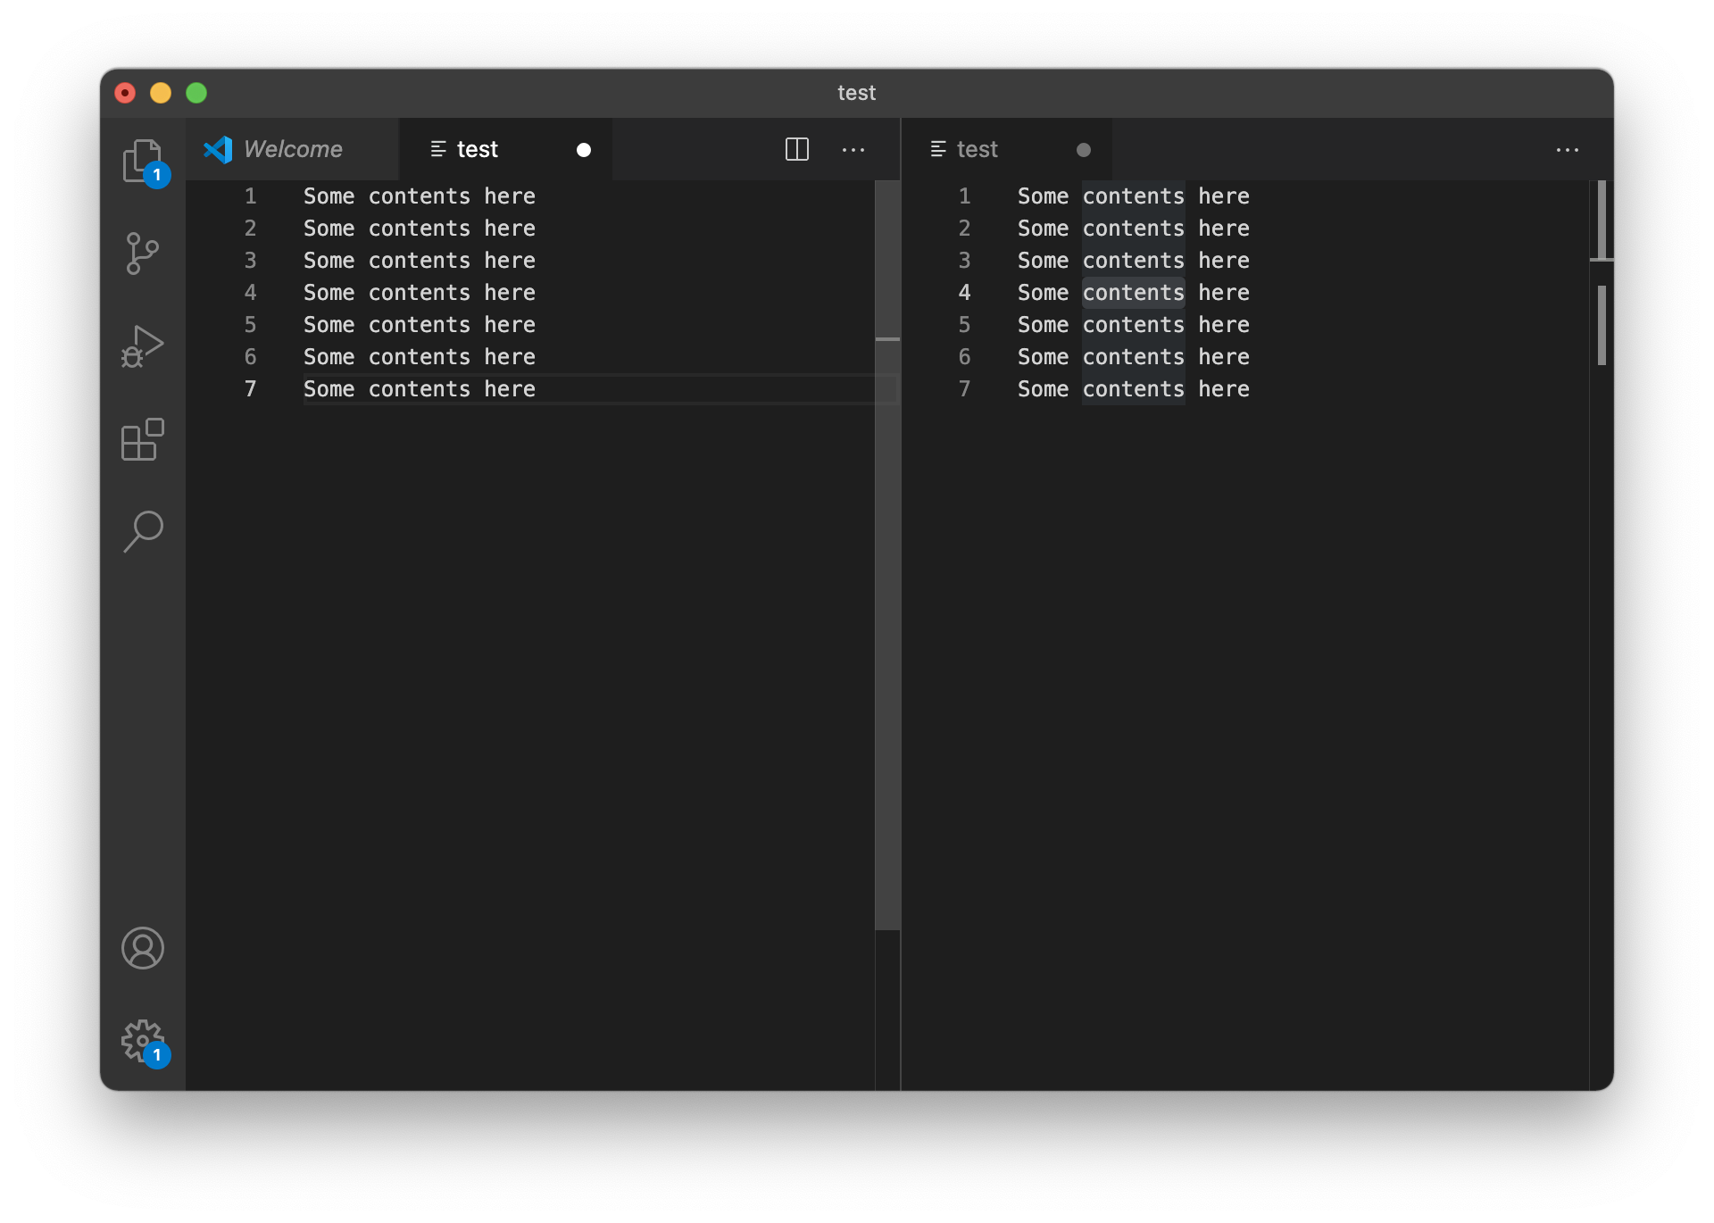Open the Extensions view
This screenshot has height=1223, width=1714.
click(143, 439)
